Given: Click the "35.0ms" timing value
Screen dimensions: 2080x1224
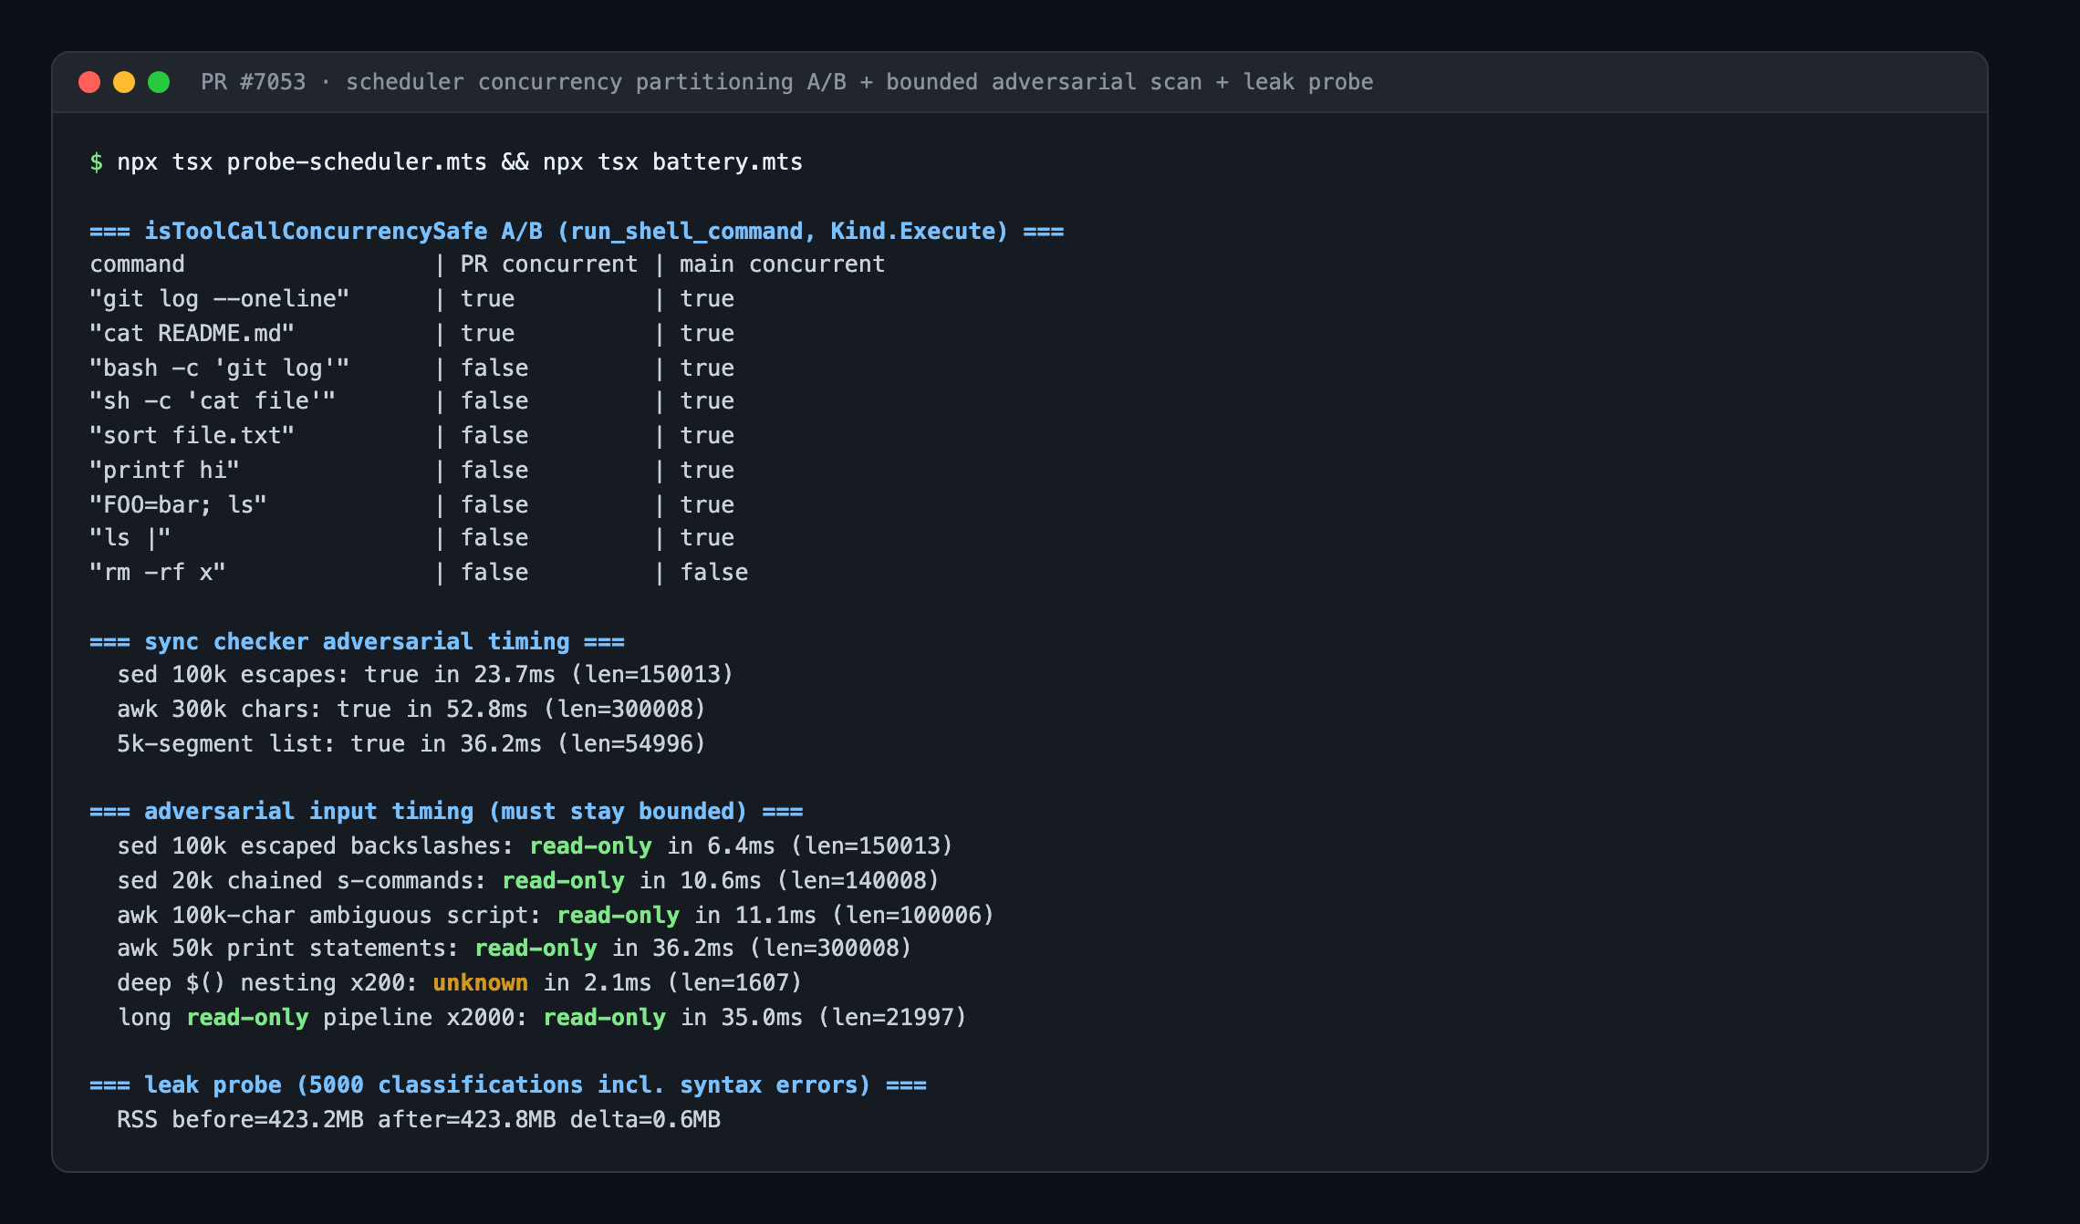Looking at the screenshot, I should (x=762, y=1018).
